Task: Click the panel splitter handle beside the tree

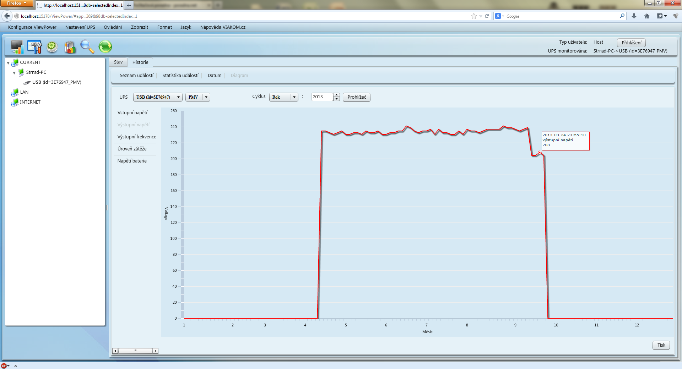Action: (107, 208)
